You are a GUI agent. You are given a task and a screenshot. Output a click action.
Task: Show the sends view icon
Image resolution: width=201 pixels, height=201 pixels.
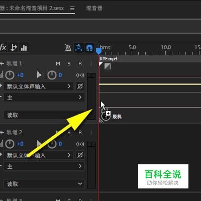tap(14, 48)
